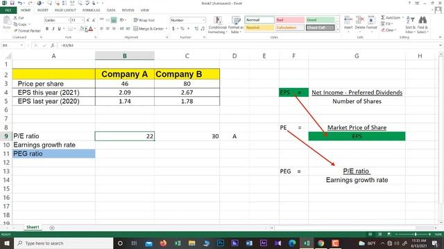Adjust the zoom slider in status bar
The width and height of the screenshot is (444, 249).
click(x=415, y=234)
